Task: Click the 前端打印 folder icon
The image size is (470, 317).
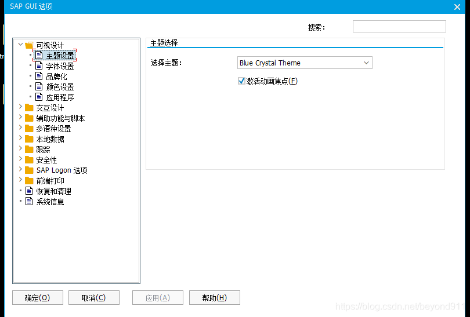Action: pyautogui.click(x=29, y=180)
